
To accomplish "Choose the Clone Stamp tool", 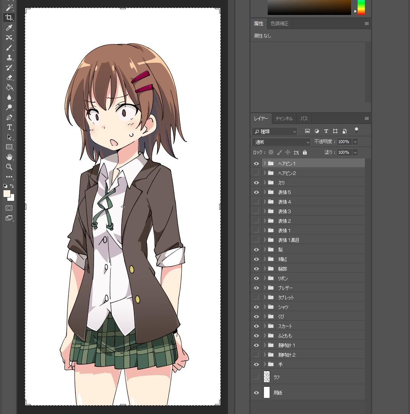I will coord(9,57).
